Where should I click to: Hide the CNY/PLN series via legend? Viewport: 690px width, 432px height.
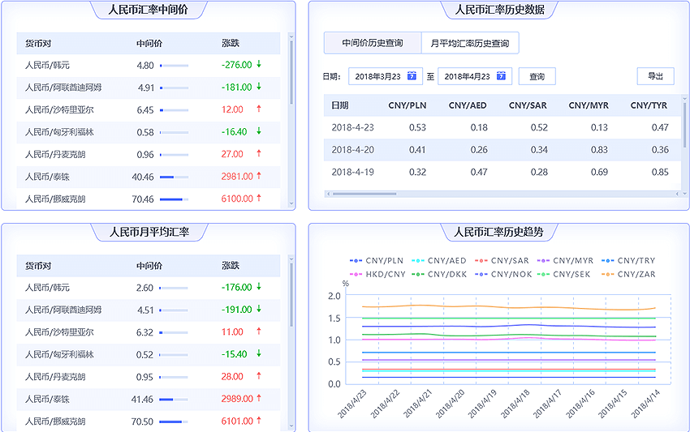[x=377, y=261]
